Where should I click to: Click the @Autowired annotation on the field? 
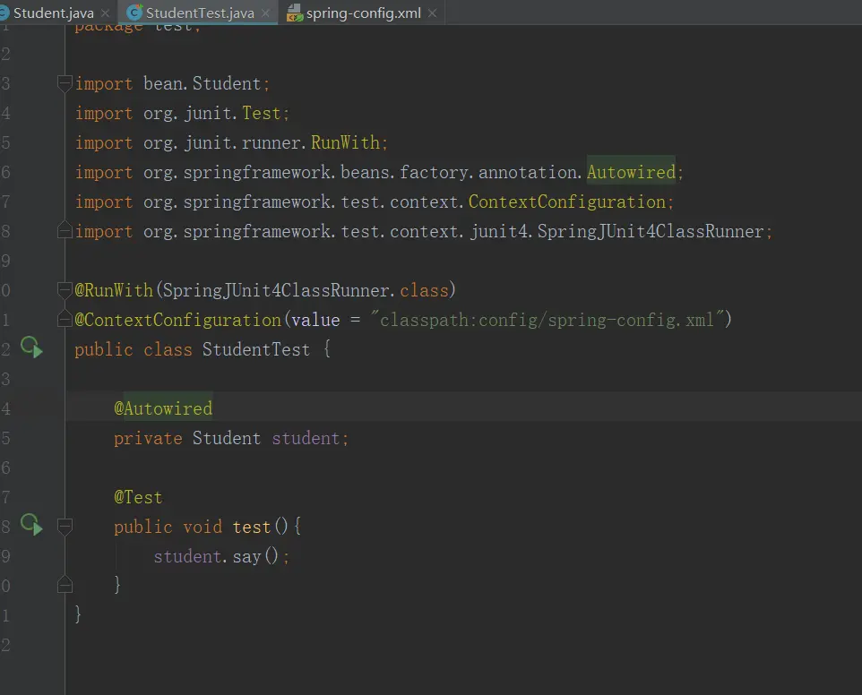(x=163, y=408)
